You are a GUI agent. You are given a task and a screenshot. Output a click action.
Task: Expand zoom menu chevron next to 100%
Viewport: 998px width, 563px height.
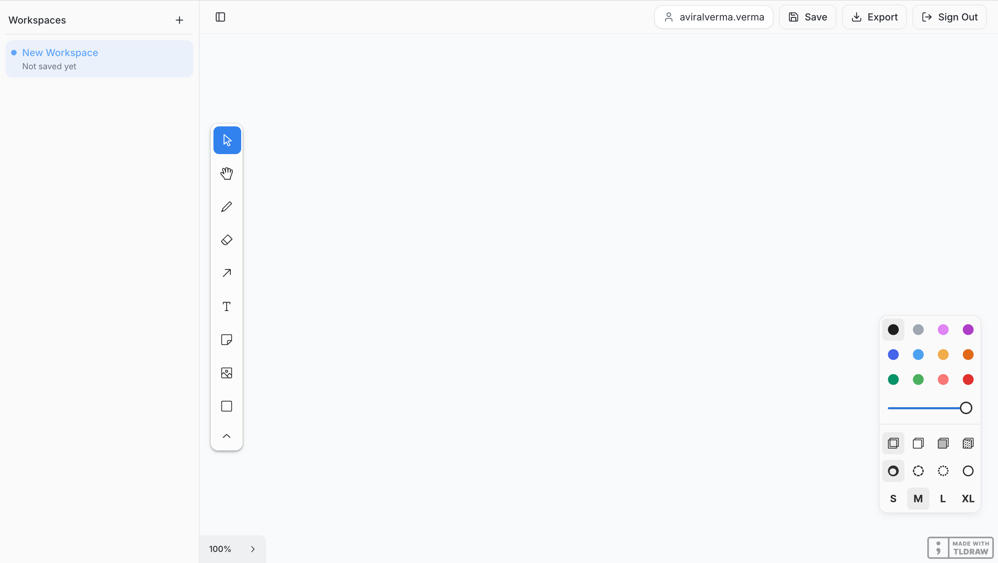pyautogui.click(x=253, y=549)
